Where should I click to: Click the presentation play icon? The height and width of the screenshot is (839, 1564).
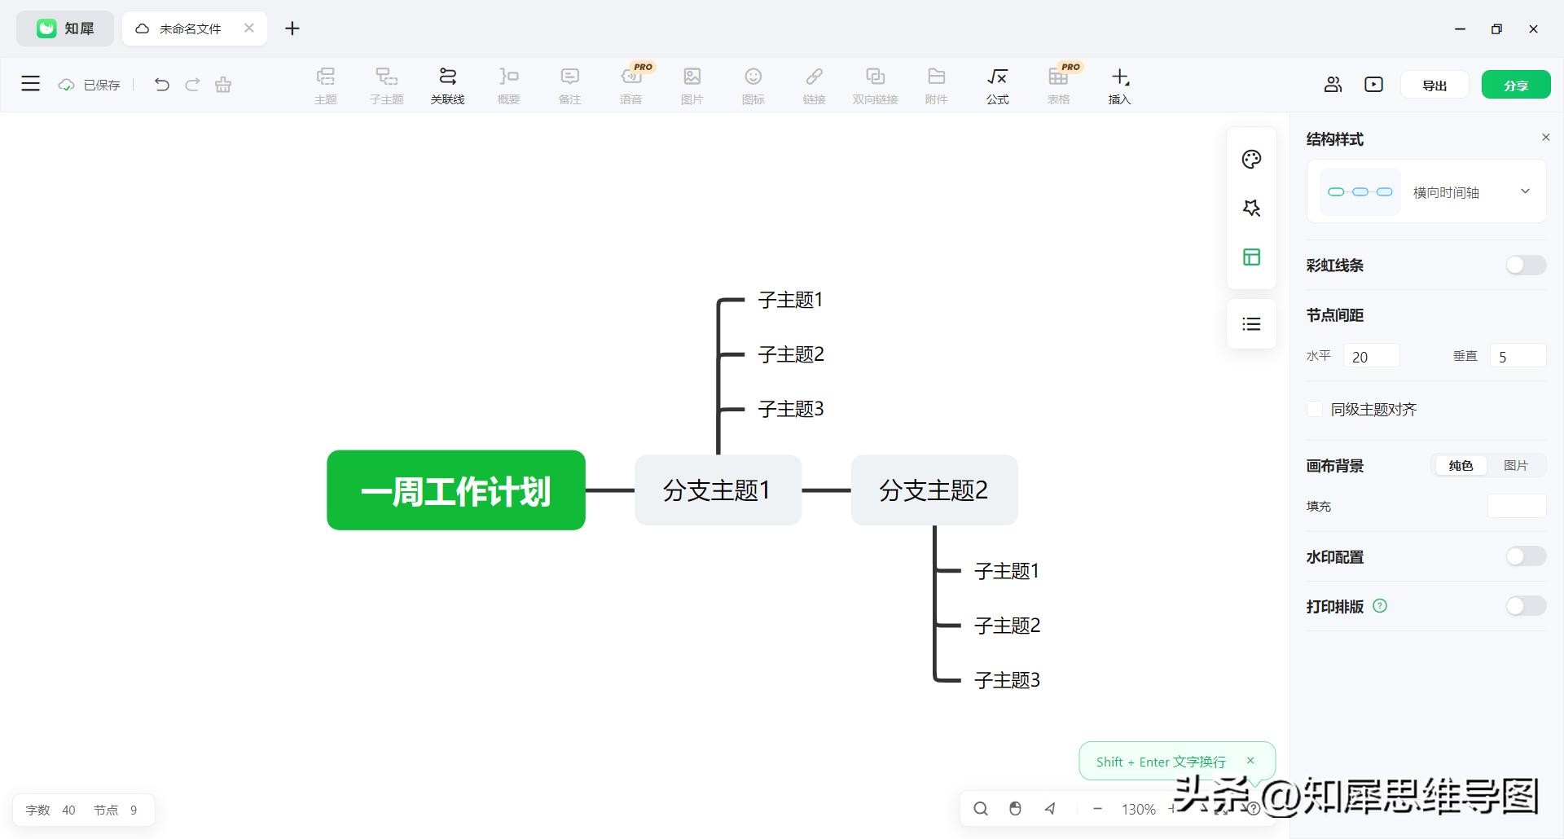[x=1373, y=85]
